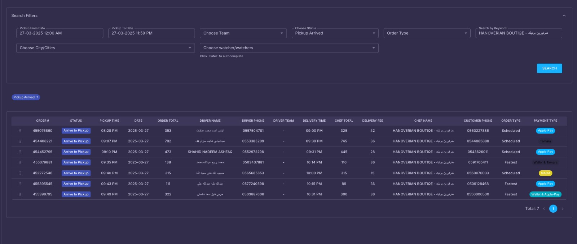The image size is (577, 244).
Task: Expand the Choose City/Cities dropdown
Action: (x=105, y=48)
